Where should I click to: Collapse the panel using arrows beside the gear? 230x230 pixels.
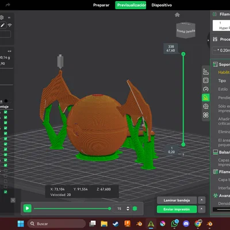point(9,18)
